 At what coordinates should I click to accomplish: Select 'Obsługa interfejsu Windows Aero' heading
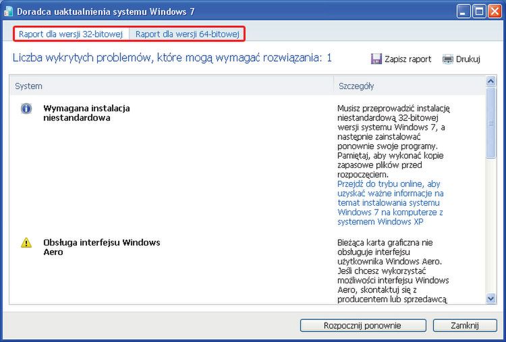(102, 247)
